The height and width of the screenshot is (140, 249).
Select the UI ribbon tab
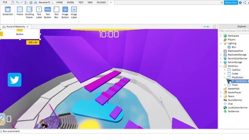111,2
